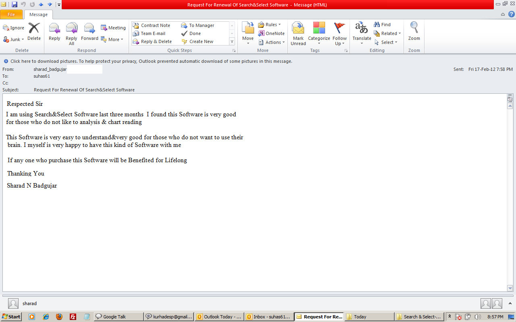Click sender name sharad_badgujar
The height and width of the screenshot is (322, 516).
tap(50, 70)
